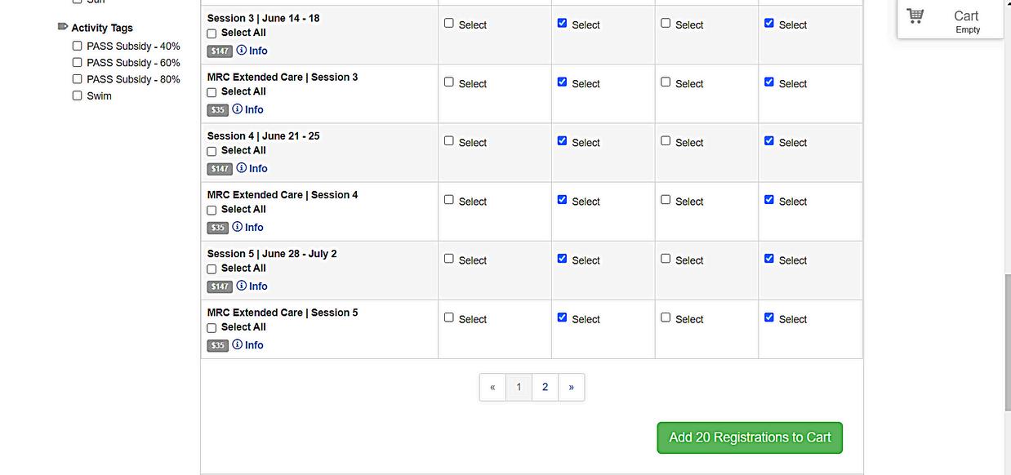This screenshot has height=475, width=1011.
Task: Click the previous page arrow («)
Action: (492, 387)
